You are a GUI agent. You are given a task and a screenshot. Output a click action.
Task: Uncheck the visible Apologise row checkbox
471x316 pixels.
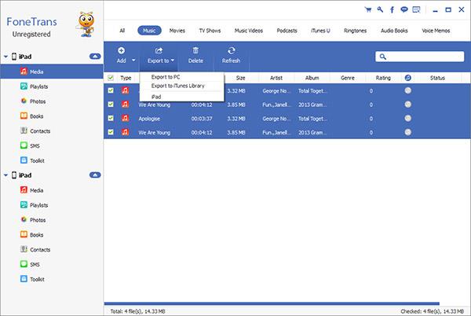[x=111, y=118]
